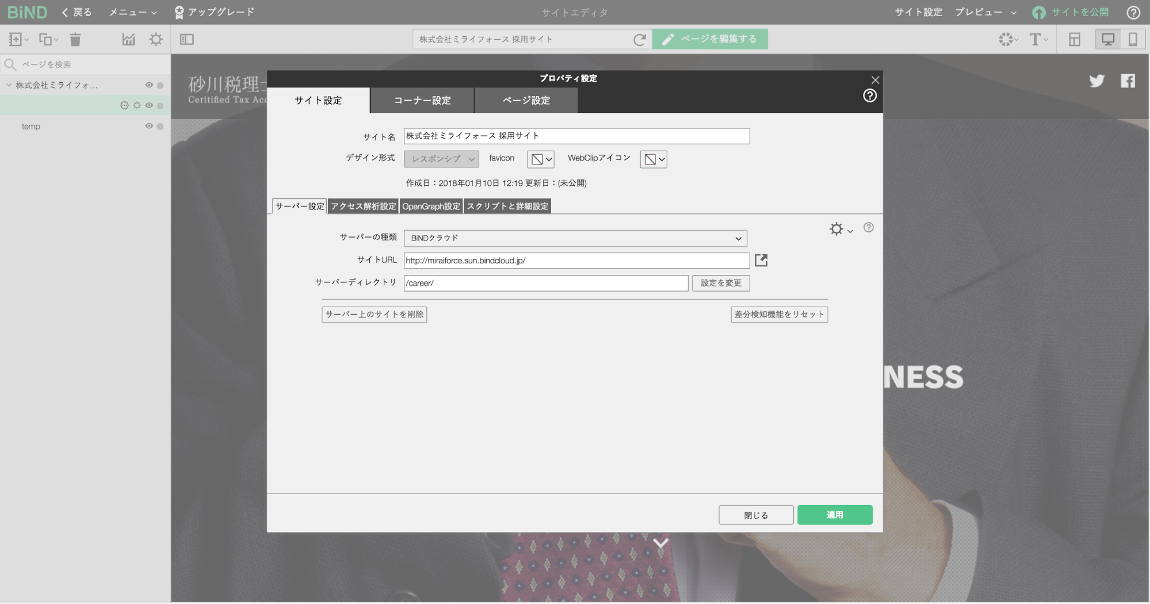The height and width of the screenshot is (604, 1150).
Task: Switch to OpenGraph設定 sub-tab
Action: 431,206
